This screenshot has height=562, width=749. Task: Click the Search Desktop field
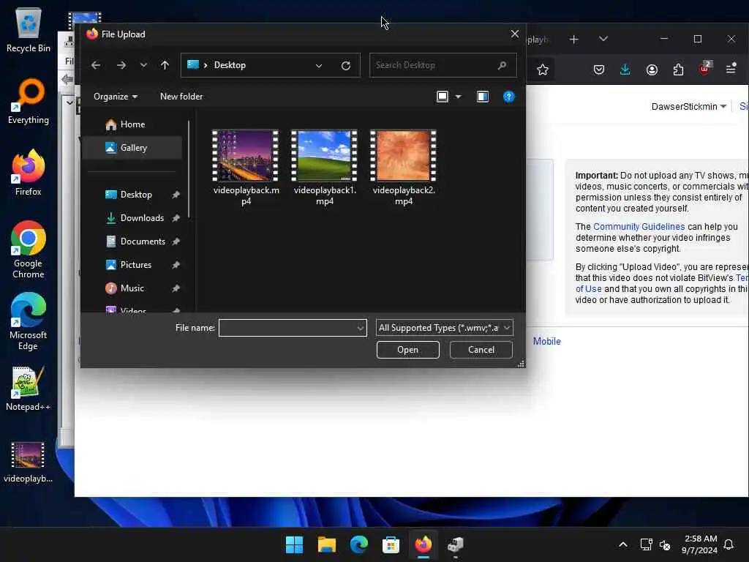(x=443, y=65)
